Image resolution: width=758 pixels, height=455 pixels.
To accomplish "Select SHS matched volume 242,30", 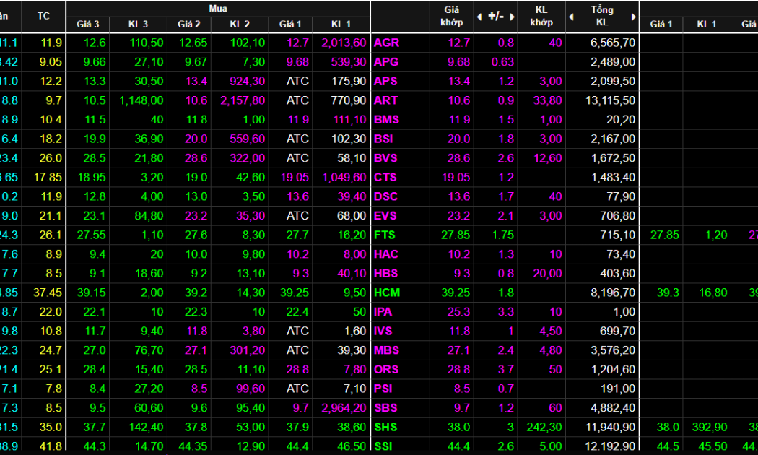I will pos(544,428).
